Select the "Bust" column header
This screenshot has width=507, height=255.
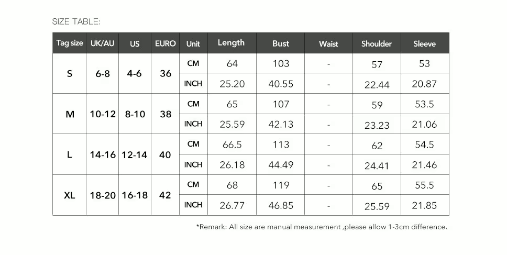pyautogui.click(x=281, y=43)
